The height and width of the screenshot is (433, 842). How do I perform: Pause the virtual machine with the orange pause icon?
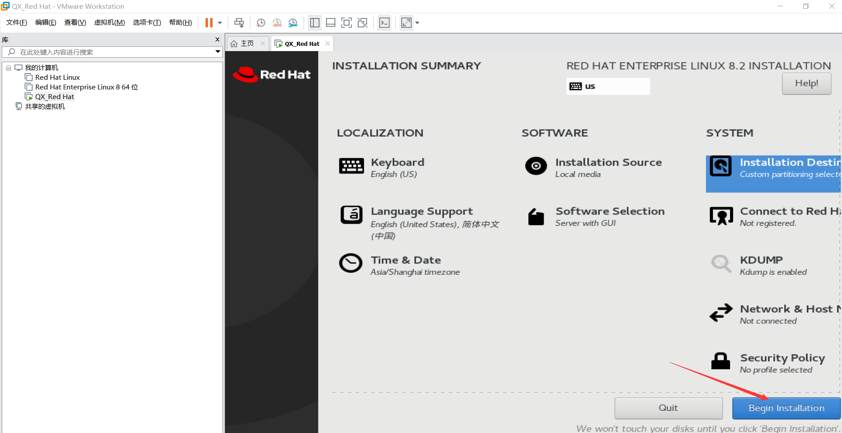209,23
